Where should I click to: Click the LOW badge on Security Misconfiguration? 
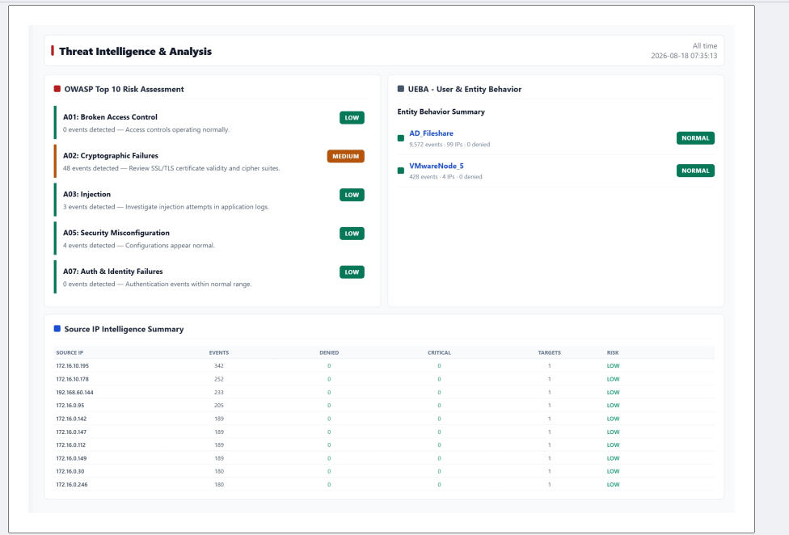[x=352, y=234]
